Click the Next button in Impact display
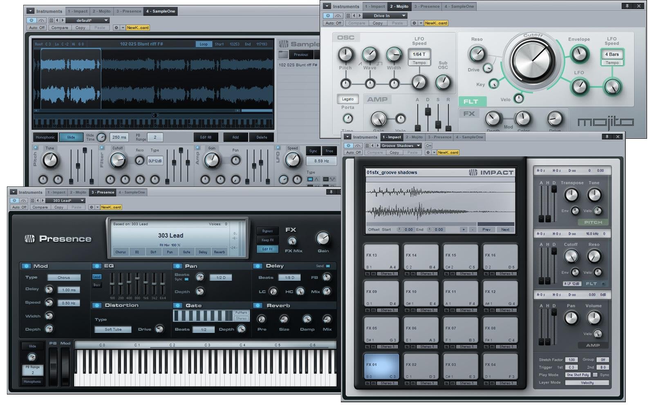Image resolution: width=654 pixels, height=408 pixels. (x=505, y=230)
